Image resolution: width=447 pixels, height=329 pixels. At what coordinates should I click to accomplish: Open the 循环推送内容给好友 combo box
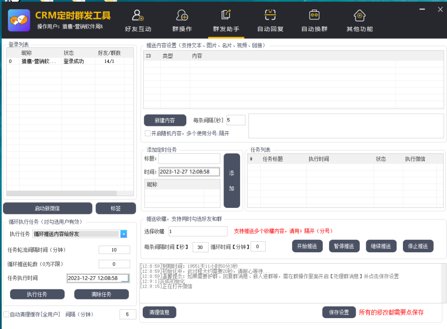(76, 234)
